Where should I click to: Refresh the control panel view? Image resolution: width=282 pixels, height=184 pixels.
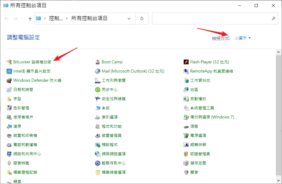(x=142, y=18)
